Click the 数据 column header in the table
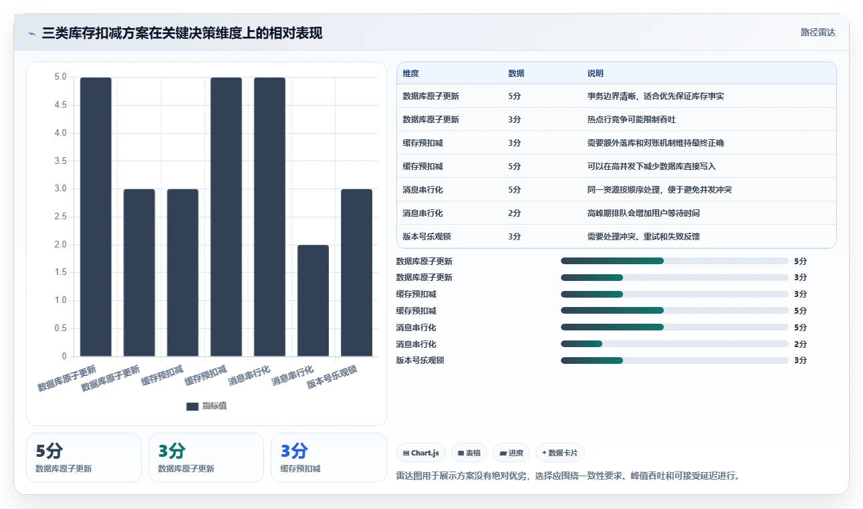The height and width of the screenshot is (509, 863). 516,74
